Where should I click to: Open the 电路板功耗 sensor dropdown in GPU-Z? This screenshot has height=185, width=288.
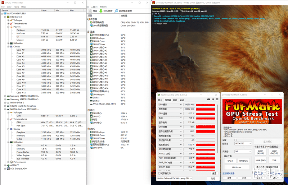[x=181, y=145]
